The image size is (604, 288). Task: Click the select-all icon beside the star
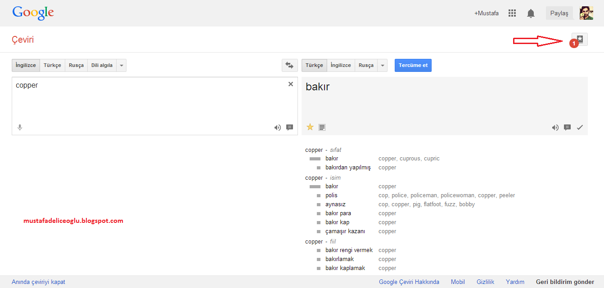point(322,128)
